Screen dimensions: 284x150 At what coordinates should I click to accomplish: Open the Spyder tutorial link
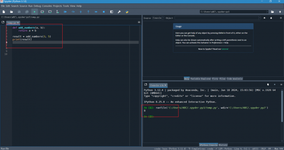[x=225, y=49]
